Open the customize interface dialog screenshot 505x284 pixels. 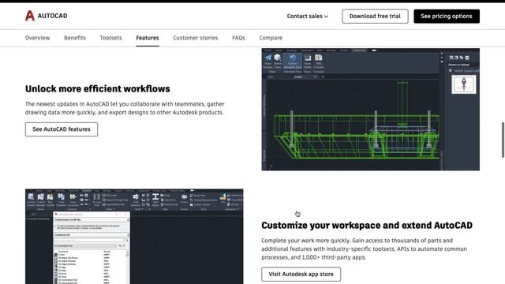click(x=134, y=237)
